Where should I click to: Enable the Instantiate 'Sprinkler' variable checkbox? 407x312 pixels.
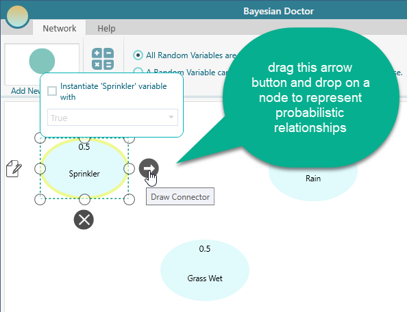pos(52,91)
